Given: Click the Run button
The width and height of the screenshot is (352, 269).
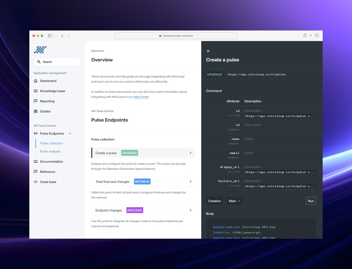Looking at the screenshot, I should coord(311,201).
